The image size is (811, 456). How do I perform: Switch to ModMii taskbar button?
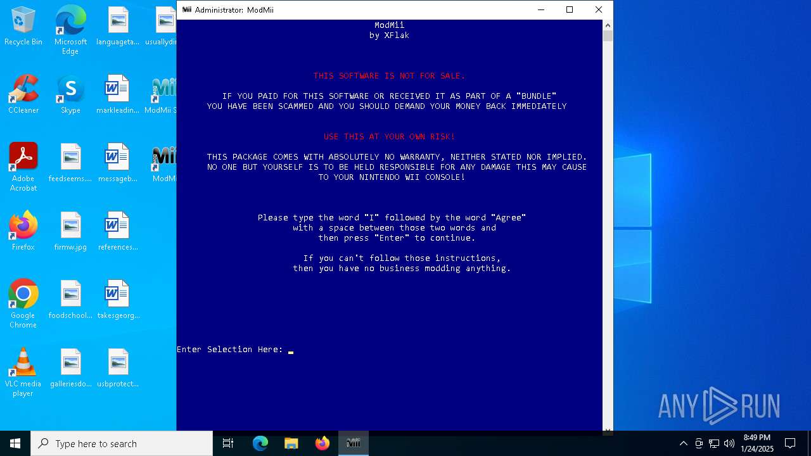tap(354, 443)
